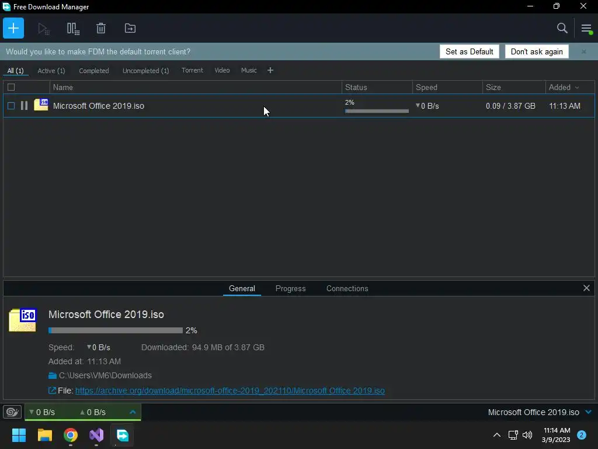The width and height of the screenshot is (598, 449).
Task: Open the notification count badge
Action: pos(582,435)
